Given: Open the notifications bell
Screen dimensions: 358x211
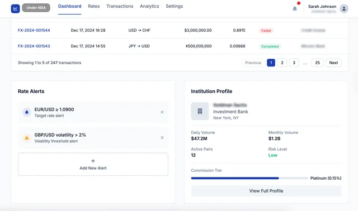Looking at the screenshot, I should click(295, 9).
